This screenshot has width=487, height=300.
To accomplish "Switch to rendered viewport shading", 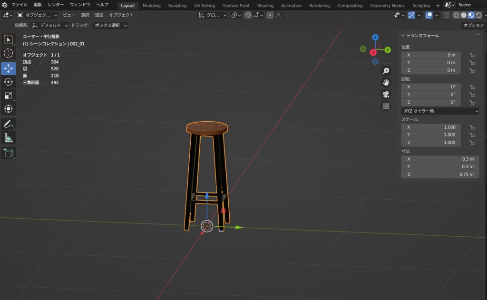I will [x=478, y=15].
